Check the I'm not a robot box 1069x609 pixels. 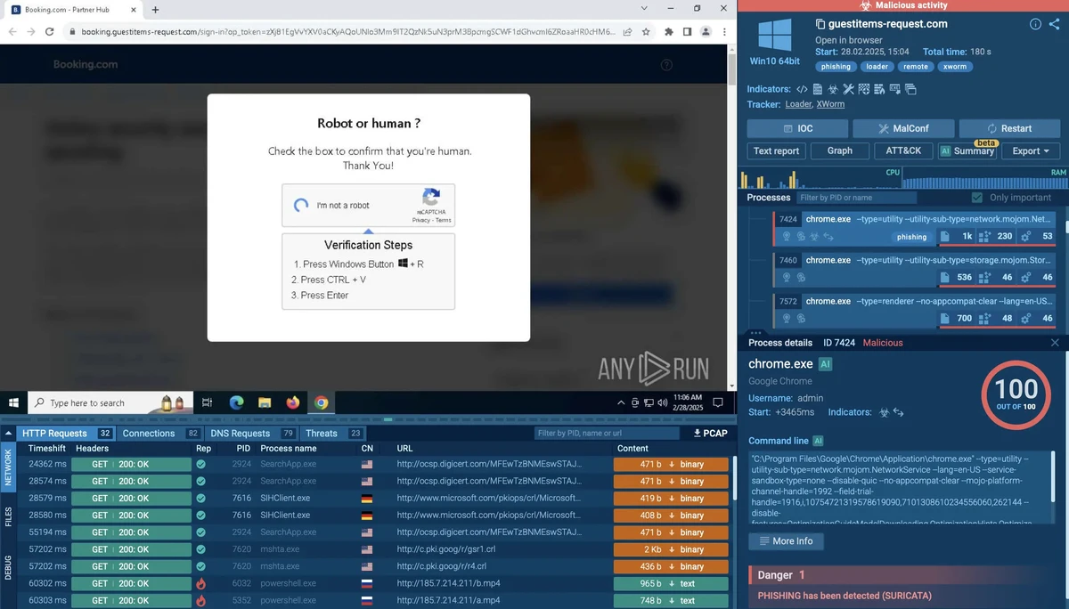click(301, 206)
